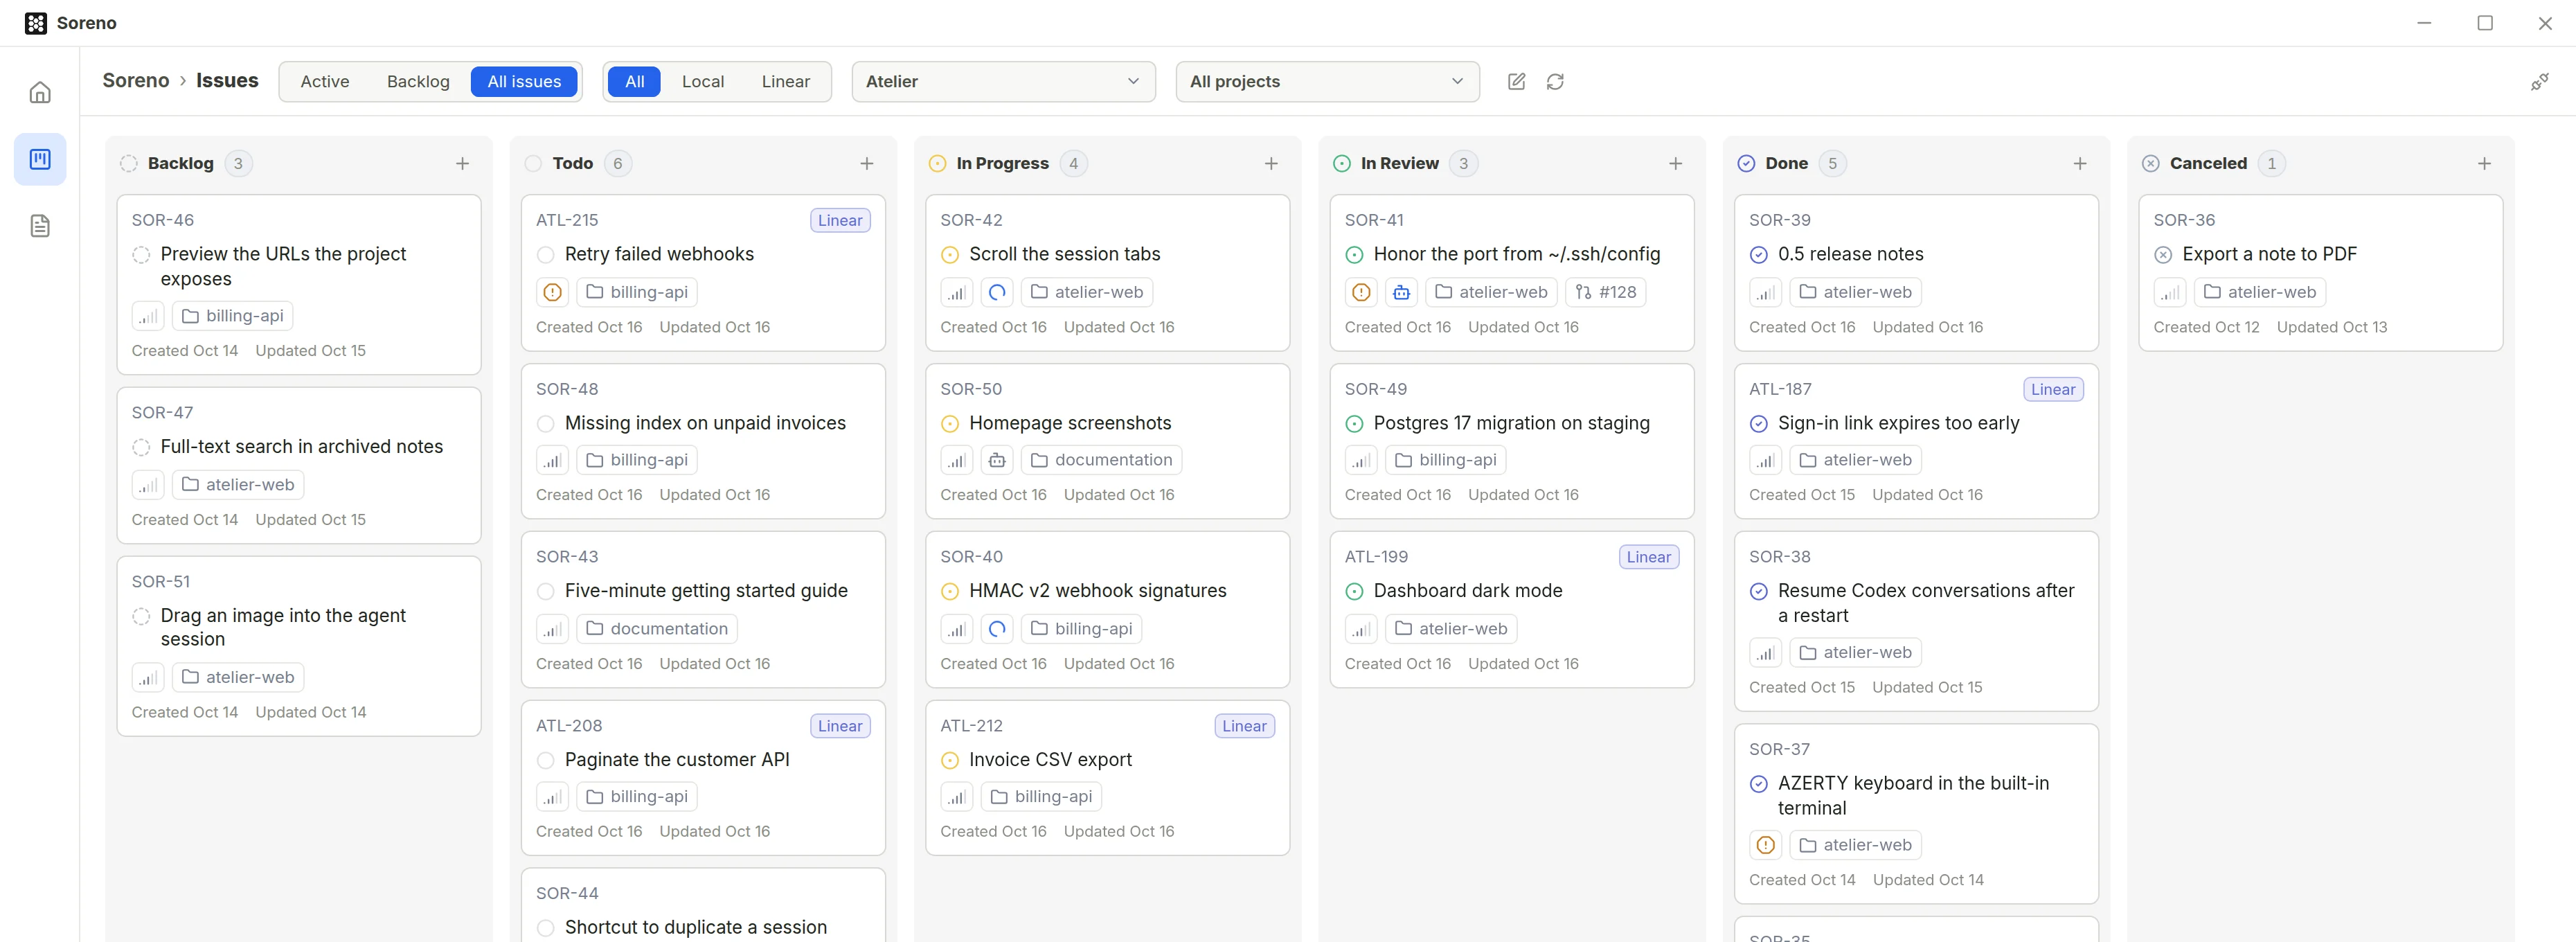Add an issue to the Backlog column
The image size is (2576, 942).
coord(462,163)
